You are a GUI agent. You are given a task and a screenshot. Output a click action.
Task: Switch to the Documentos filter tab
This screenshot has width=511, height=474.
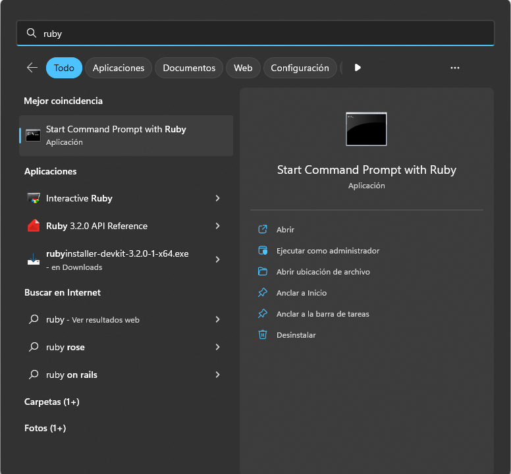189,68
